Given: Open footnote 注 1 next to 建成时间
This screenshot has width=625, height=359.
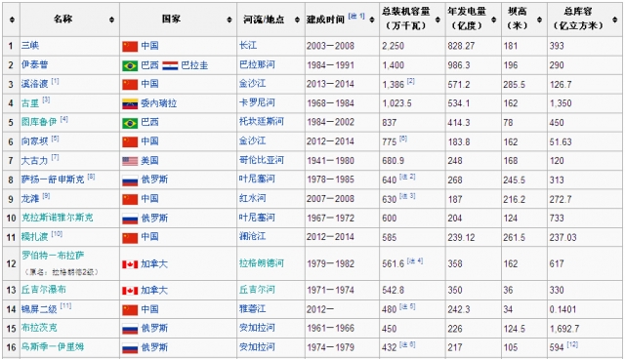Looking at the screenshot, I should click(x=356, y=16).
